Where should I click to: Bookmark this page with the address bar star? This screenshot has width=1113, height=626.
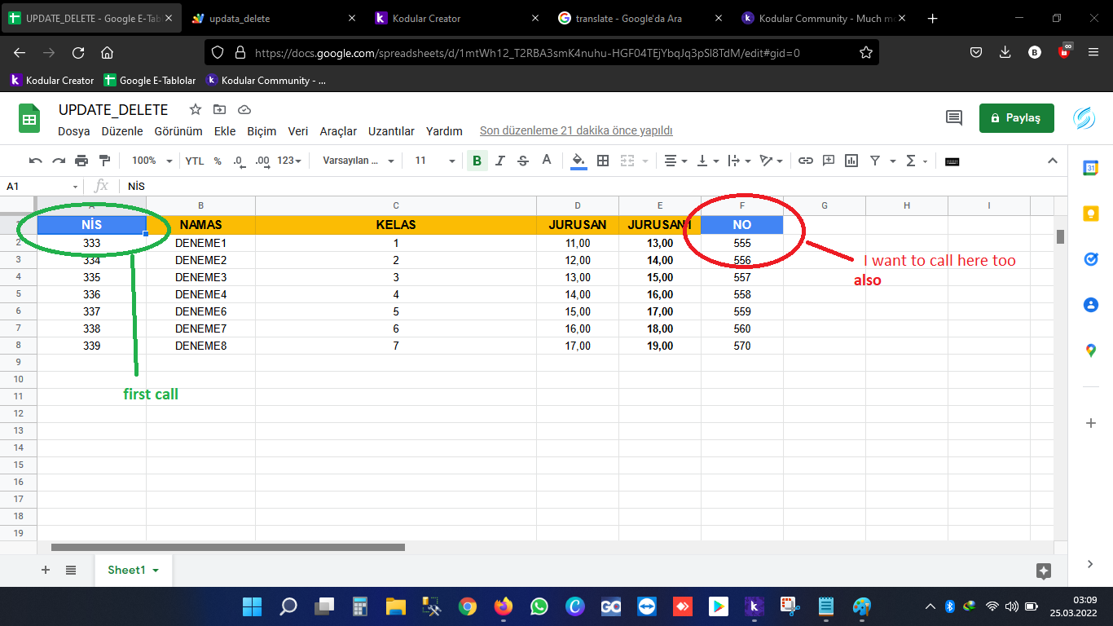pyautogui.click(x=866, y=52)
